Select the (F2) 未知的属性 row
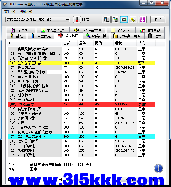The width and height of the screenshot is (171, 187). [x=82, y=150]
